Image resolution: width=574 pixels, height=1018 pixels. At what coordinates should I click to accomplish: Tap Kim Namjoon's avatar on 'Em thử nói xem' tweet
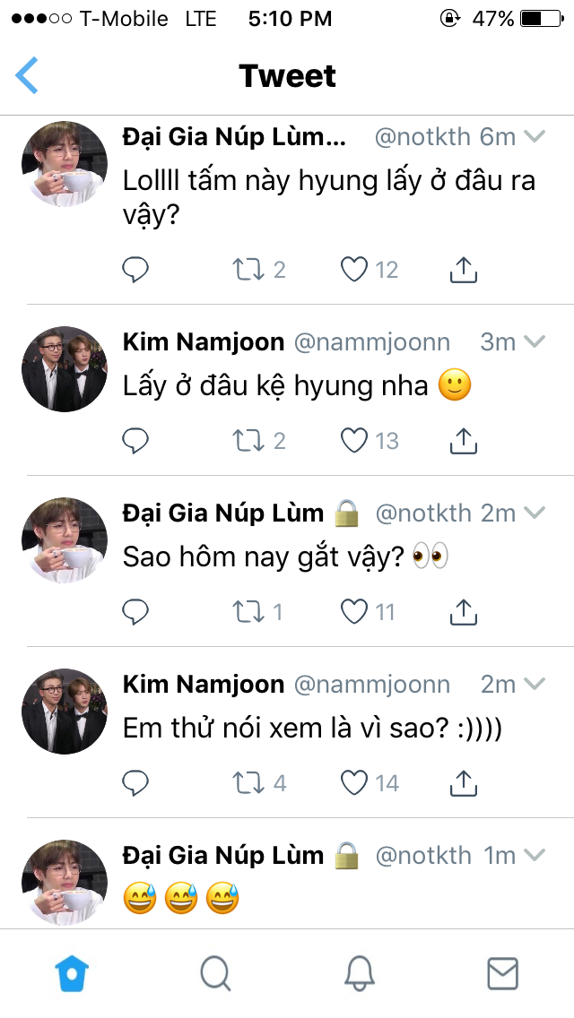coord(65,711)
